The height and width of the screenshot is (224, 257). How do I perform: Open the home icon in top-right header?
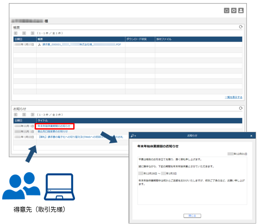pyautogui.click(x=226, y=11)
